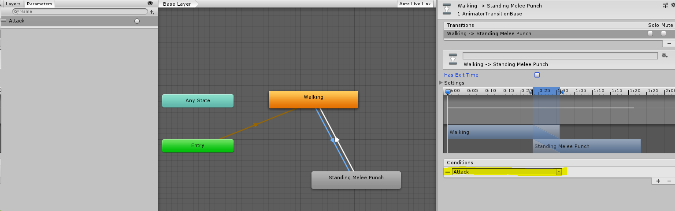Select the Standing Melee Punch state node
The image size is (675, 211).
click(356, 180)
